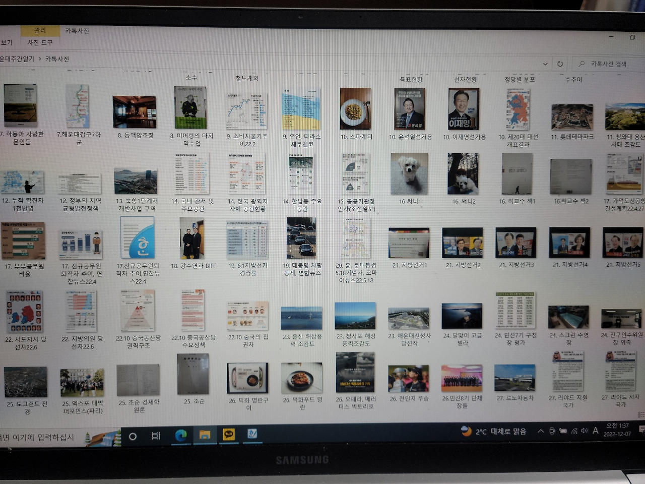The width and height of the screenshot is (645, 484).
Task: Click the 21. 지방선거2 thumbnail
Action: pyautogui.click(x=463, y=243)
